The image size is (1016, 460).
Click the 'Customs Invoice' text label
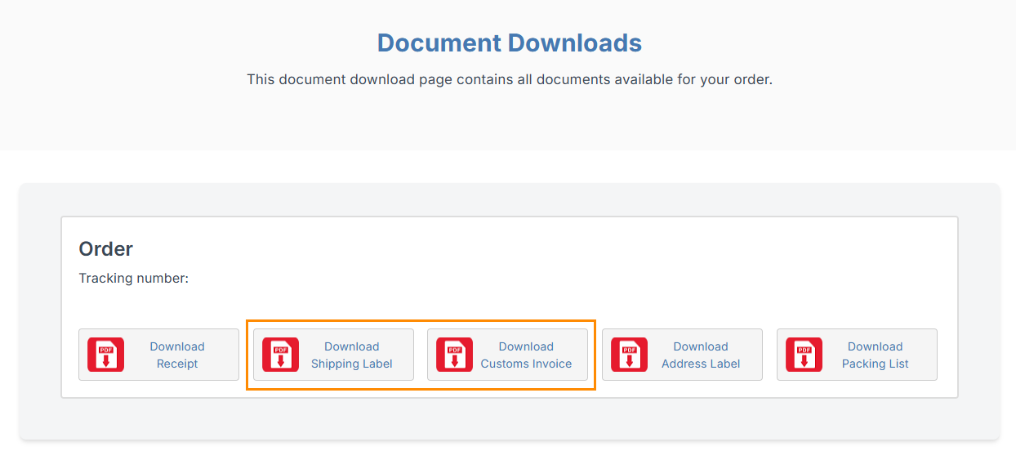(x=526, y=364)
